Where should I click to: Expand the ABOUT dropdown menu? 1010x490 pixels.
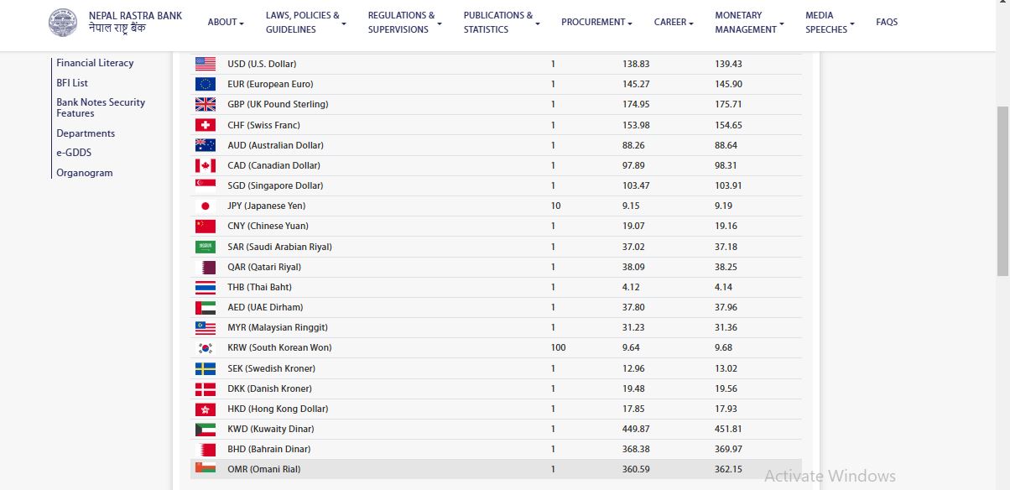tap(226, 23)
